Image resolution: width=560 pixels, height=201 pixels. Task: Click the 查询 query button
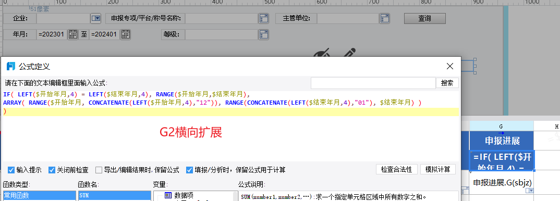424,18
